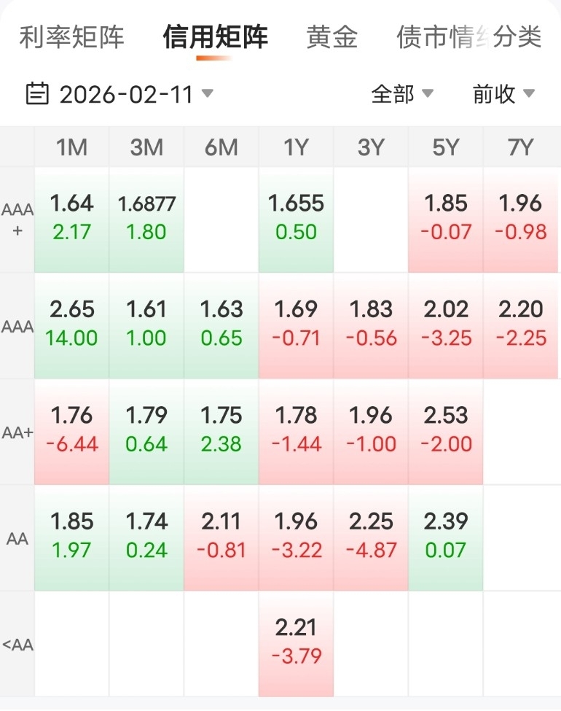Viewport: 561px width, 711px height.
Task: Select the AAA+ 1M cell 1.64
Action: click(x=72, y=219)
